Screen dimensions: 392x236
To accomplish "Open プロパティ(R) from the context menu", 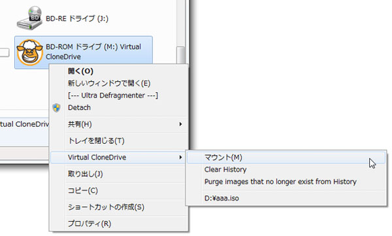I will click(119, 224).
